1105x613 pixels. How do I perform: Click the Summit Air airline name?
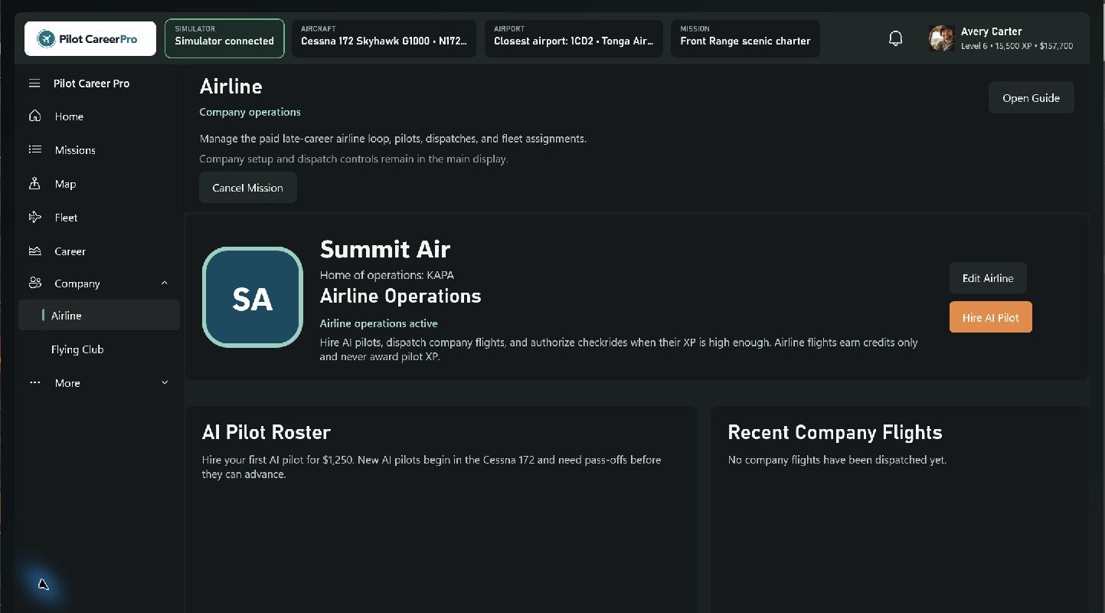385,249
